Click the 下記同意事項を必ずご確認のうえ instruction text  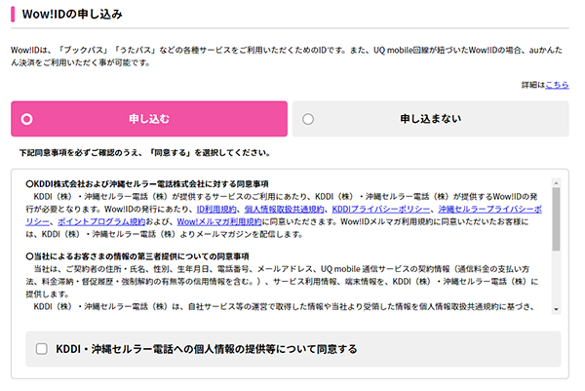pyautogui.click(x=145, y=153)
